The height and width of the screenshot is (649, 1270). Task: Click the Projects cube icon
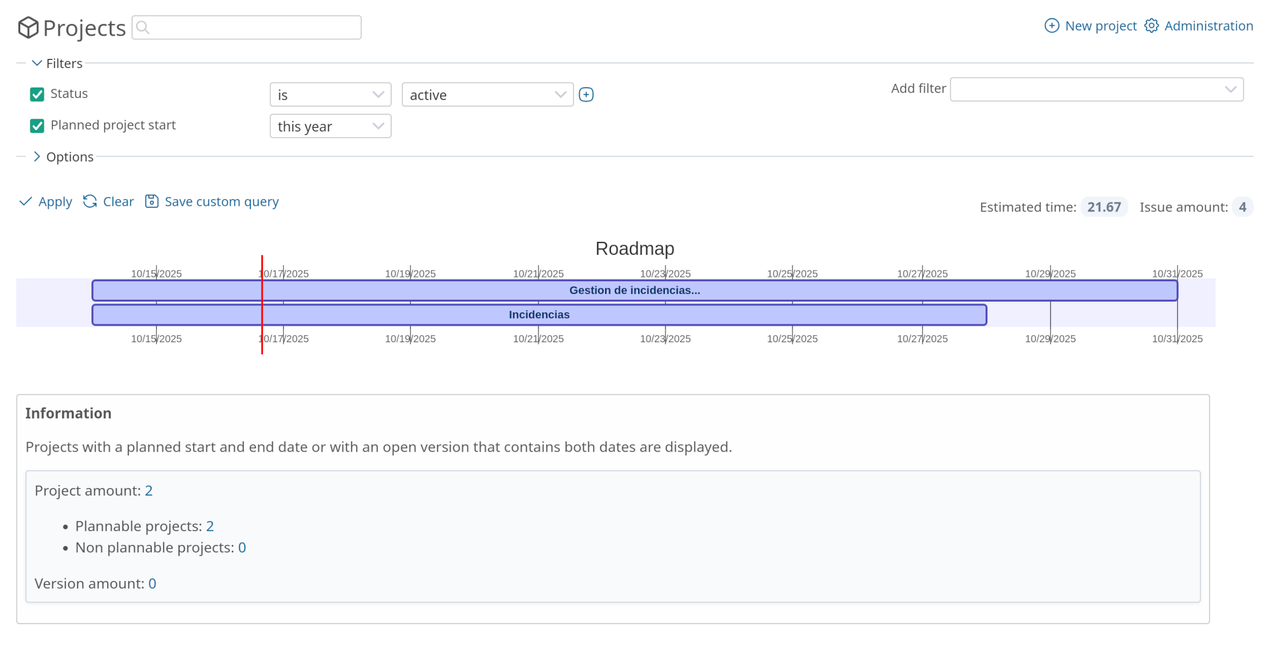28,27
